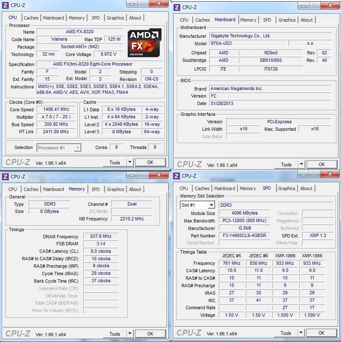Image resolution: width=341 pixels, height=342 pixels.
Task: Select About tab in the Mainboard window
Action: [307, 20]
